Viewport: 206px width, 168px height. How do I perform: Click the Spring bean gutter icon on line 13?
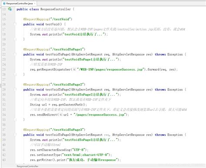pyautogui.click(x=10, y=9)
